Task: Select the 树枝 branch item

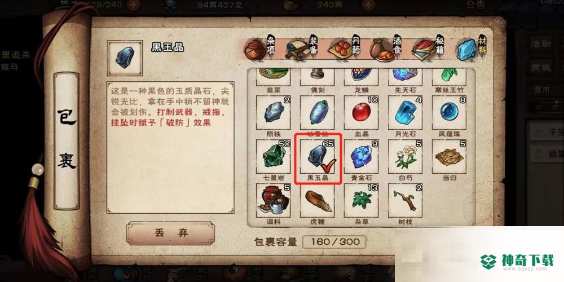Action: pos(405,200)
